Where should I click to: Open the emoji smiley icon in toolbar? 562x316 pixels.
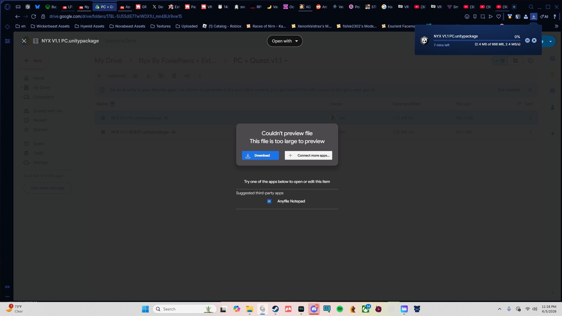click(467, 17)
